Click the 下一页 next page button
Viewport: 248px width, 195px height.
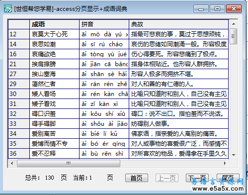[x=197, y=178]
